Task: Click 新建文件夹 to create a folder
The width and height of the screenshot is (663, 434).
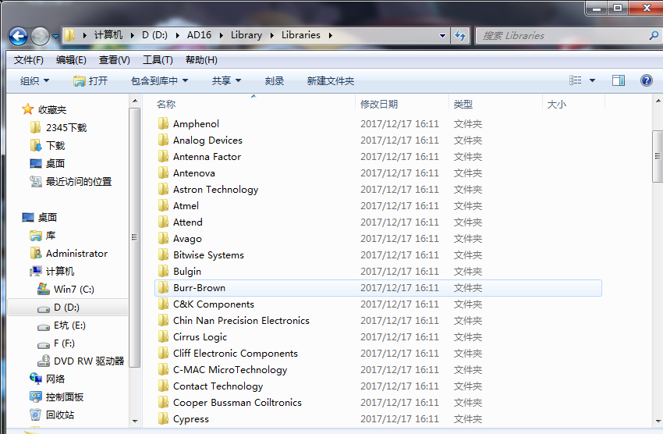Action: pos(330,81)
